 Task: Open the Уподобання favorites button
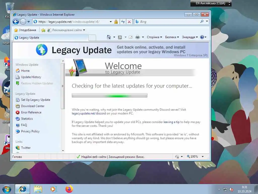tap(25, 30)
